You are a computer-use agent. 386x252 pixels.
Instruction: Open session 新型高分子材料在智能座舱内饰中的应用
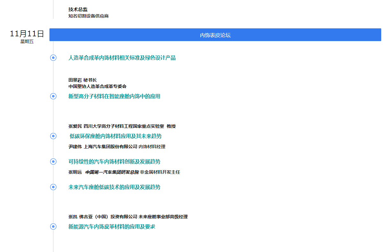click(x=114, y=97)
